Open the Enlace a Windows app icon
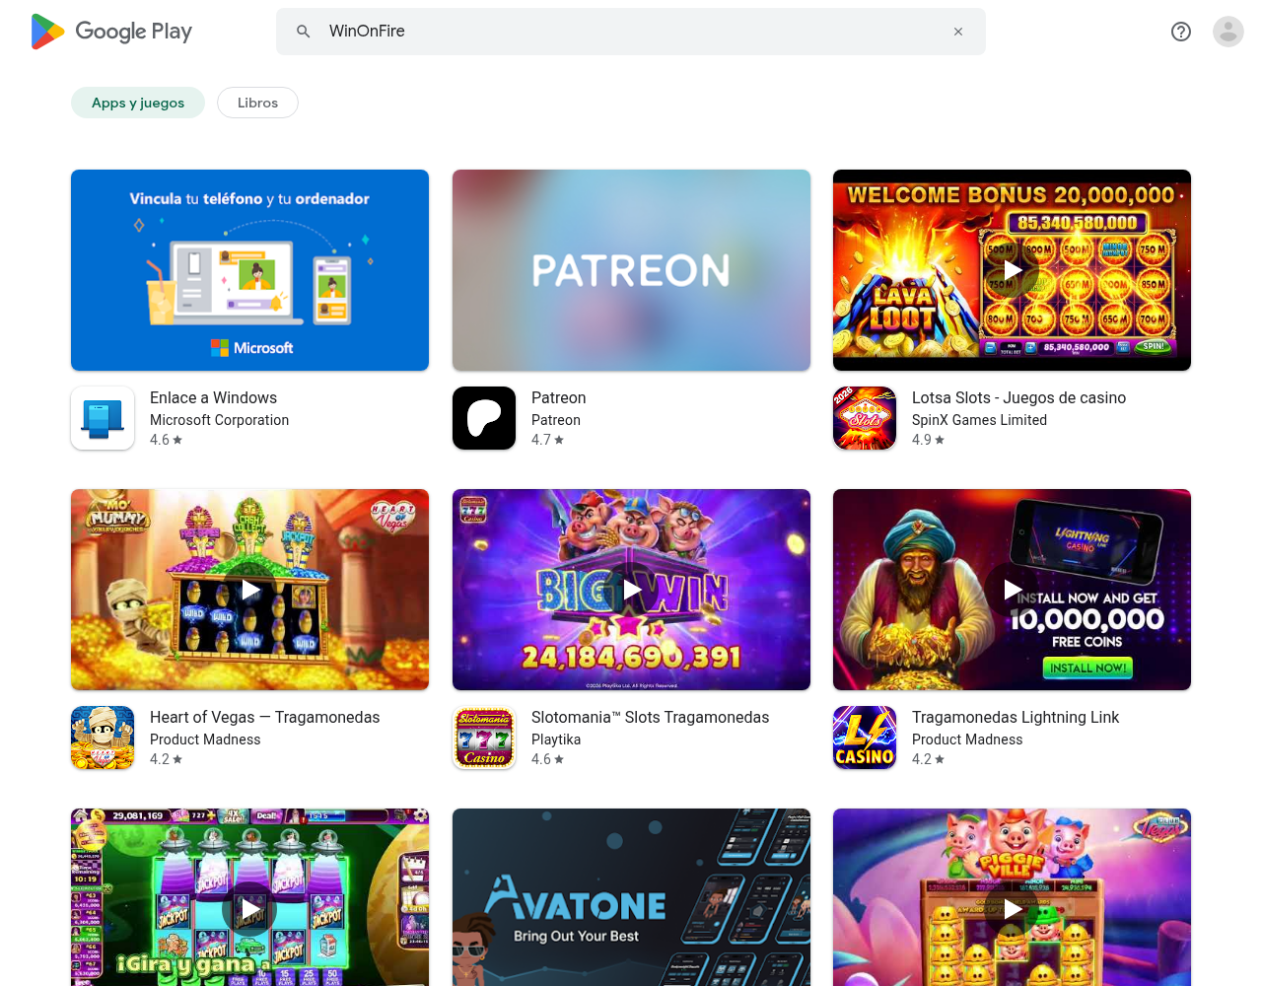This screenshot has height=986, width=1262. [x=103, y=418]
